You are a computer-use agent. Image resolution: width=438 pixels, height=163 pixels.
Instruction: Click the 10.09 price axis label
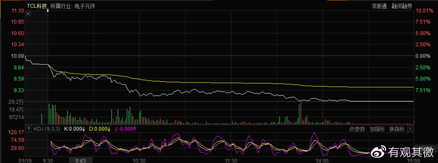(18, 56)
